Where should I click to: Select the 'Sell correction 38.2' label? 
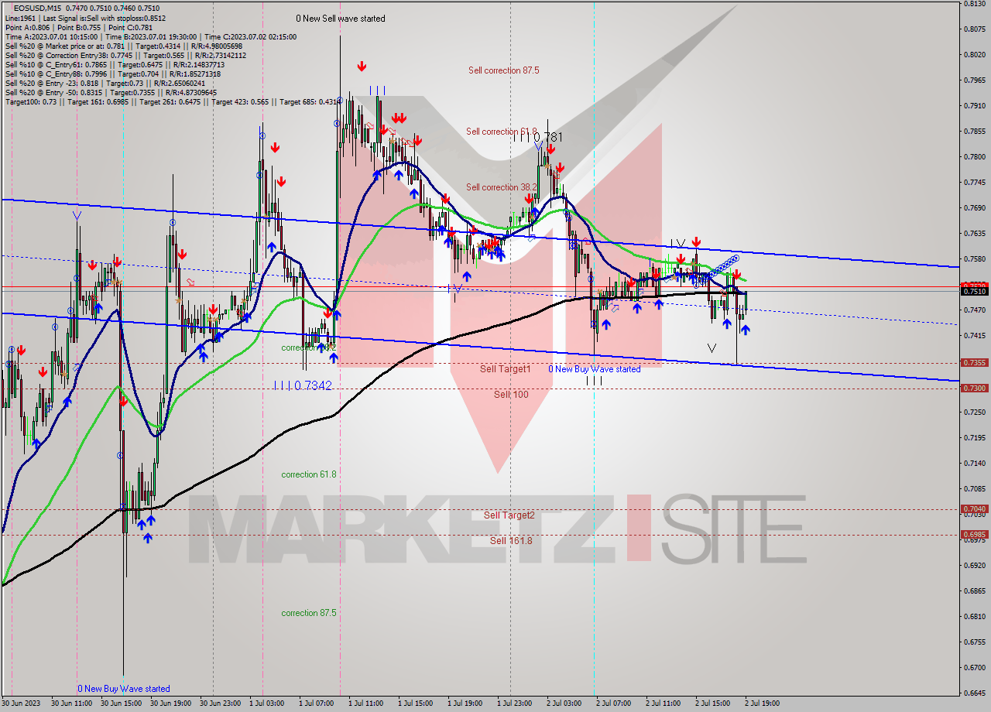(x=502, y=187)
